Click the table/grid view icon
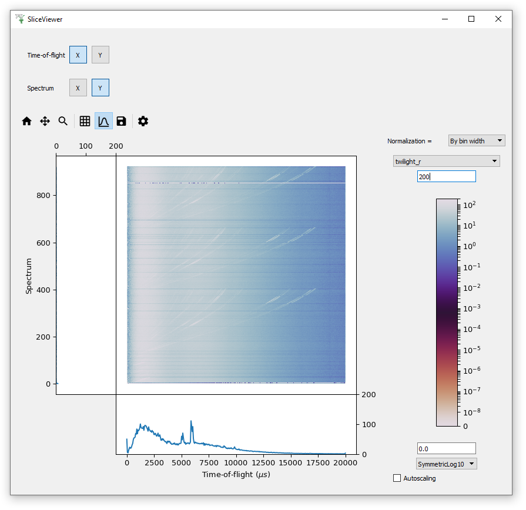This screenshot has width=526, height=510. pos(85,120)
